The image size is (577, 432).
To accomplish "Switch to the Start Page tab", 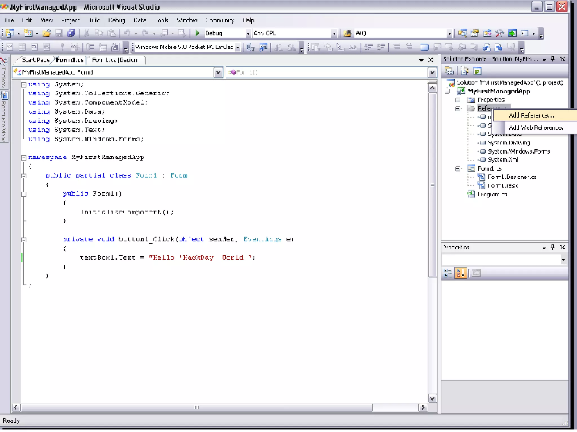I will pyautogui.click(x=35, y=60).
